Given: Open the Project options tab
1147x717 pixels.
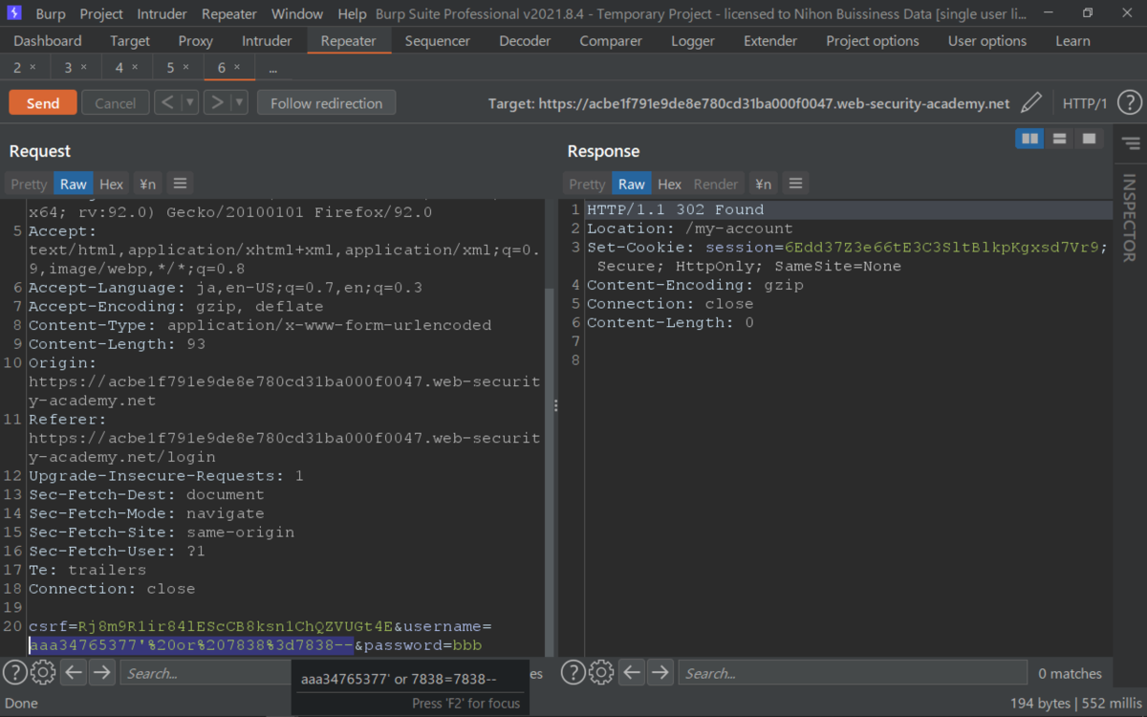Looking at the screenshot, I should point(873,41).
